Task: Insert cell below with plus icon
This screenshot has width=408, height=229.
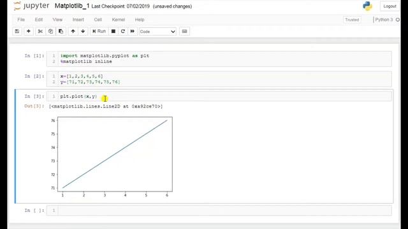Action: (x=28, y=31)
